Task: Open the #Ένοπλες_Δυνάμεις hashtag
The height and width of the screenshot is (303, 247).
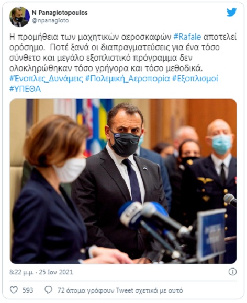Action: point(46,79)
